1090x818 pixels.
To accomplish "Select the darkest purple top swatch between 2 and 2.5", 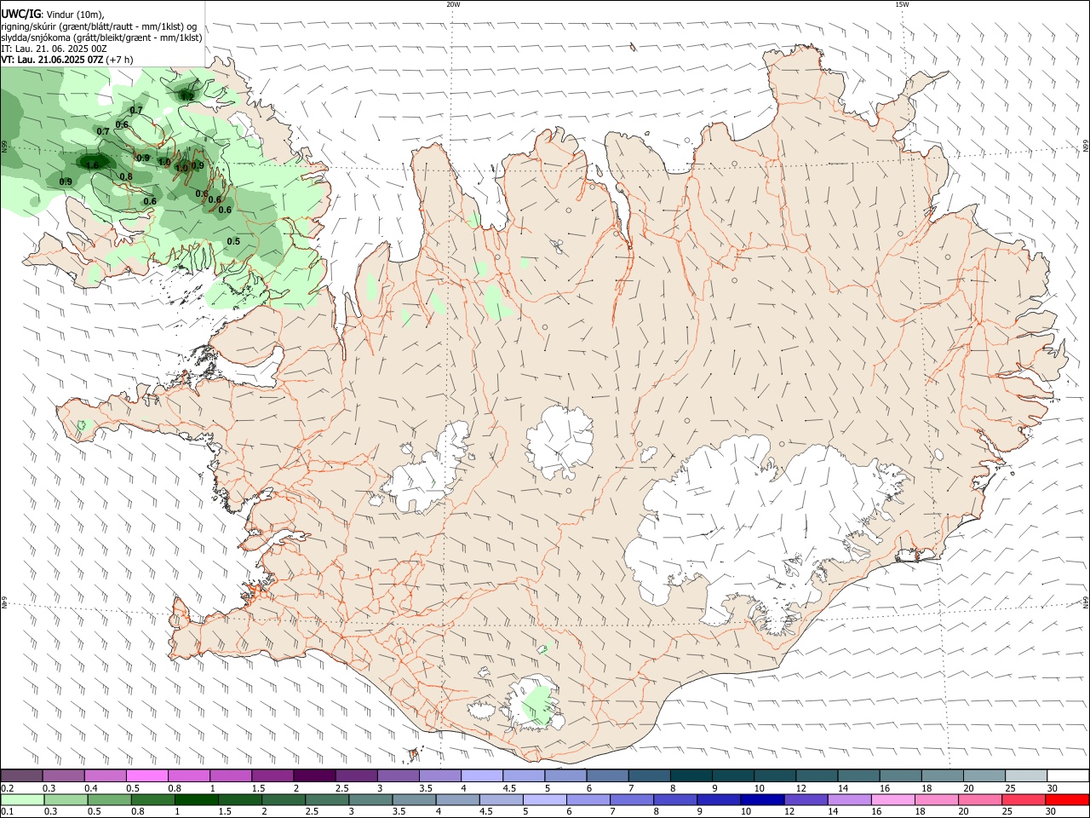I will pyautogui.click(x=314, y=775).
